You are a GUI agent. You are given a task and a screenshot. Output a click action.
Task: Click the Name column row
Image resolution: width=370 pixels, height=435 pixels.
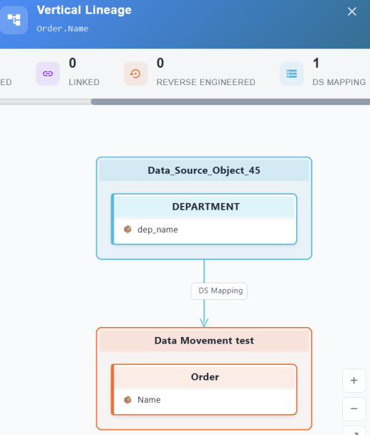[x=204, y=401]
